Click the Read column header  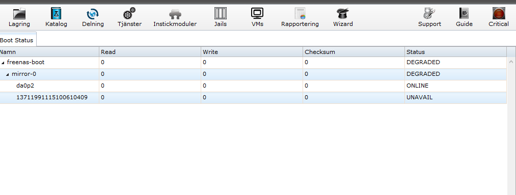[x=150, y=52]
